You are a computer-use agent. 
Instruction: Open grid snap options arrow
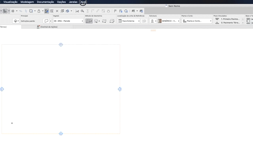(17, 11)
